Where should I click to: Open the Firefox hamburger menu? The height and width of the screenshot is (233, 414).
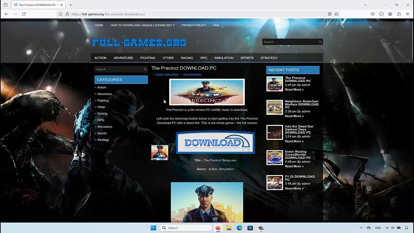pos(408,14)
